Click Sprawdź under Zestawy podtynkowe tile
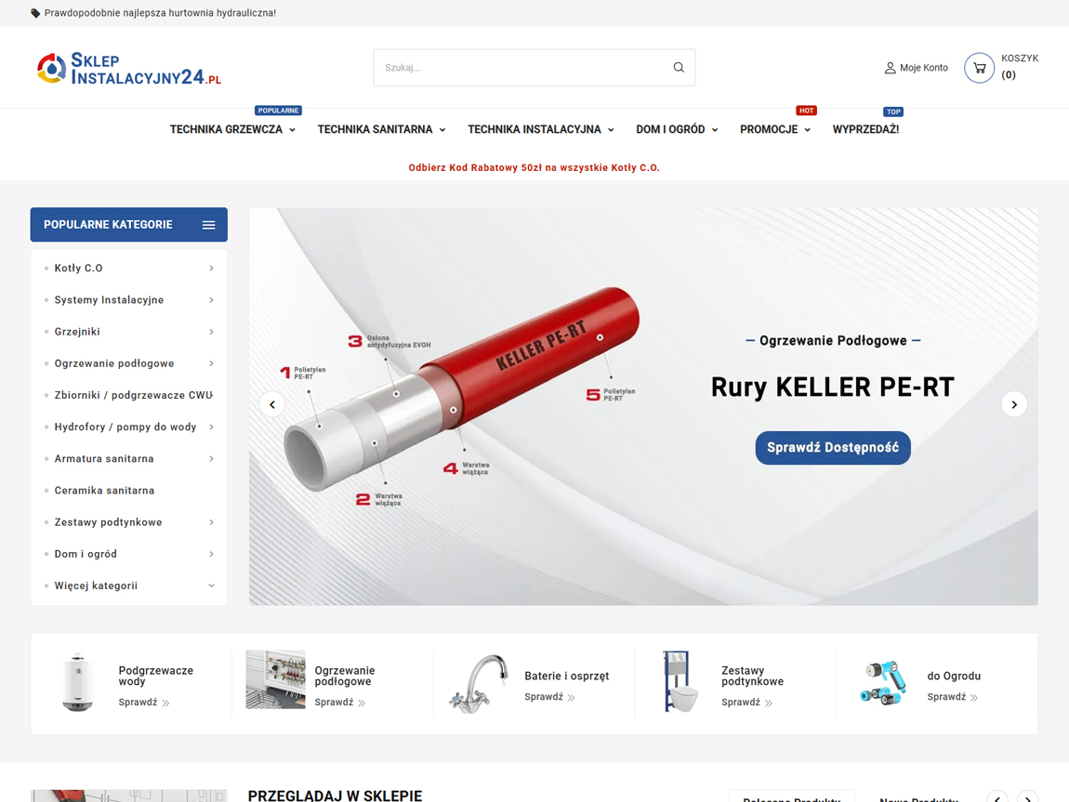 (746, 703)
